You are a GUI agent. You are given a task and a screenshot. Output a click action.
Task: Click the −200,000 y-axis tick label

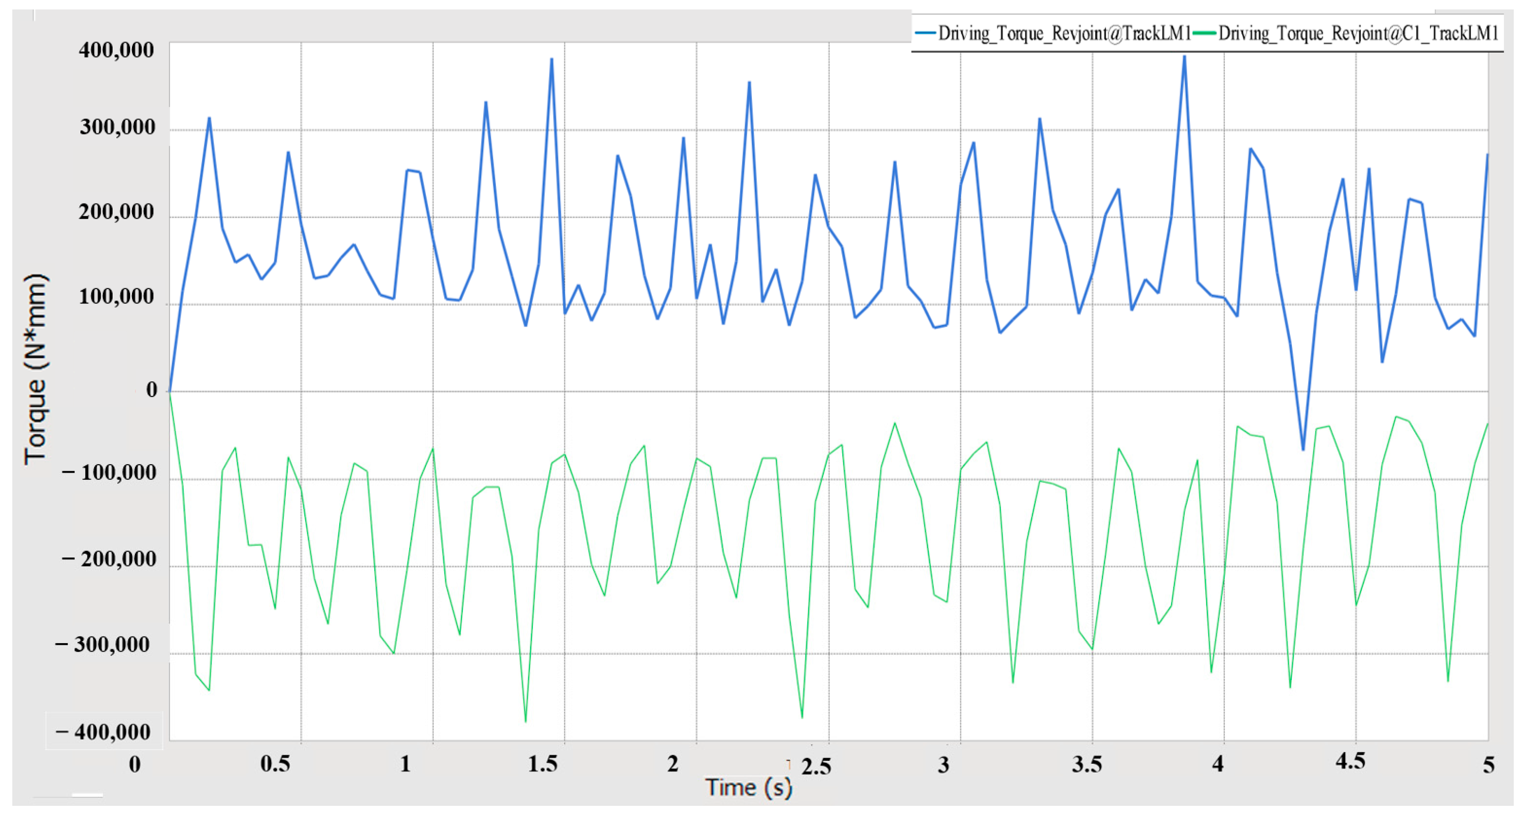point(109,559)
